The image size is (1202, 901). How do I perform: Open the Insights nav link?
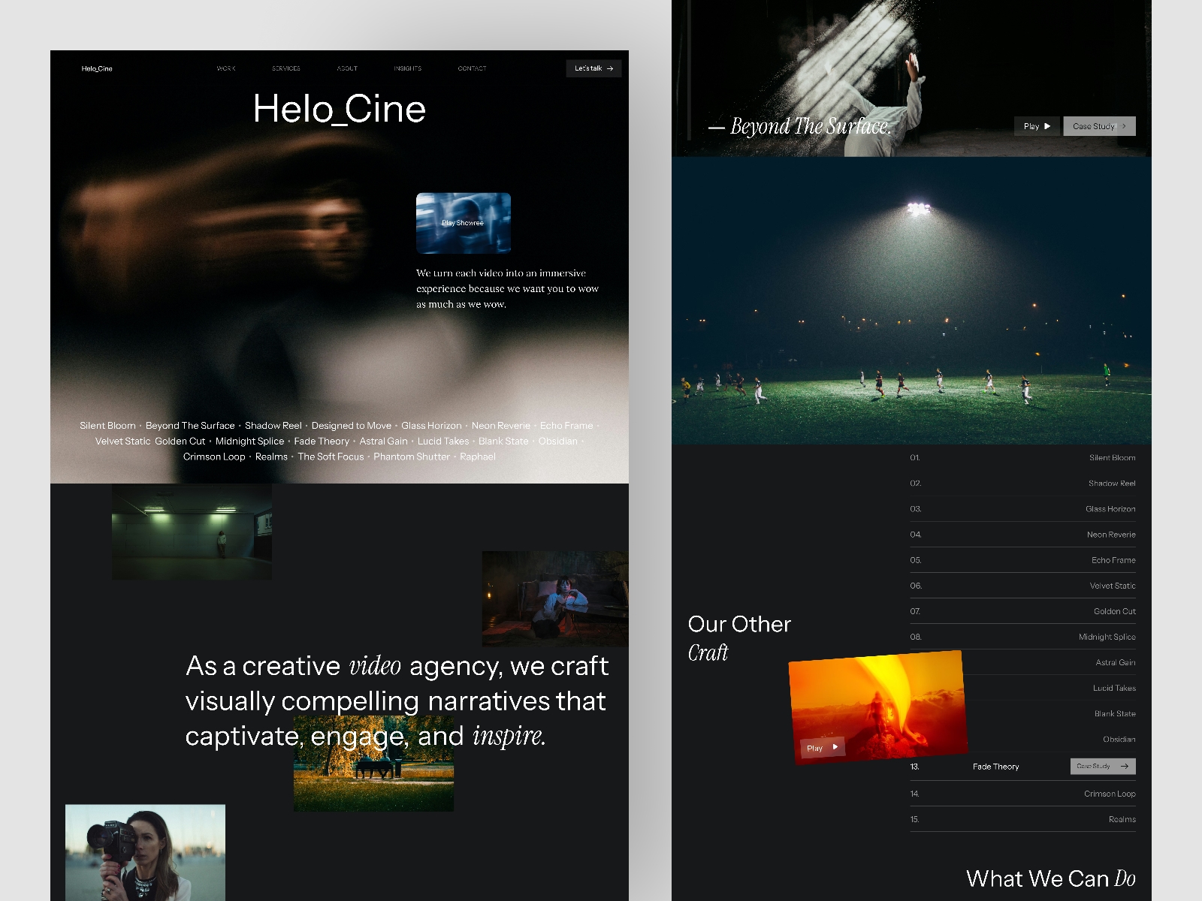407,68
